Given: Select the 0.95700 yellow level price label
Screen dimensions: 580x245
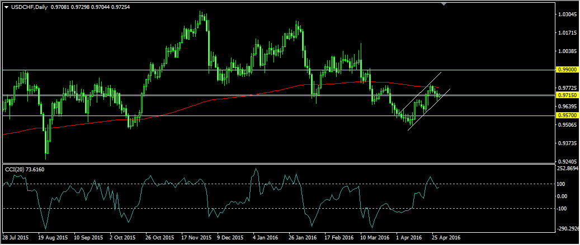Looking at the screenshot, I should point(568,116).
